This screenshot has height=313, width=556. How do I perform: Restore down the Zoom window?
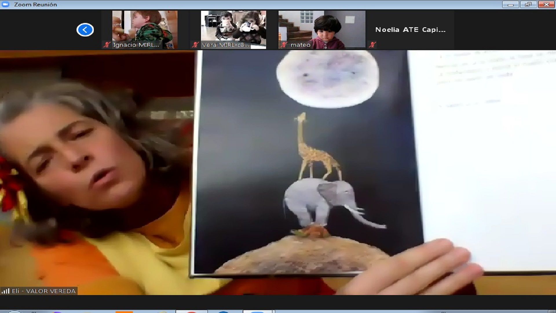click(x=528, y=4)
